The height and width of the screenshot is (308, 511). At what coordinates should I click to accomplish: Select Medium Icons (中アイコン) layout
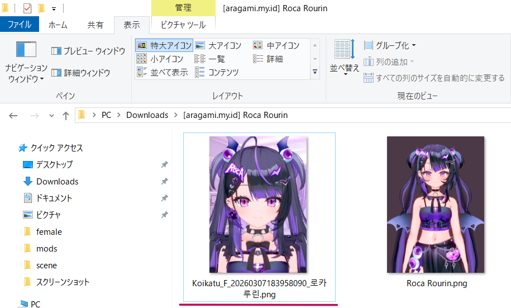(x=276, y=46)
